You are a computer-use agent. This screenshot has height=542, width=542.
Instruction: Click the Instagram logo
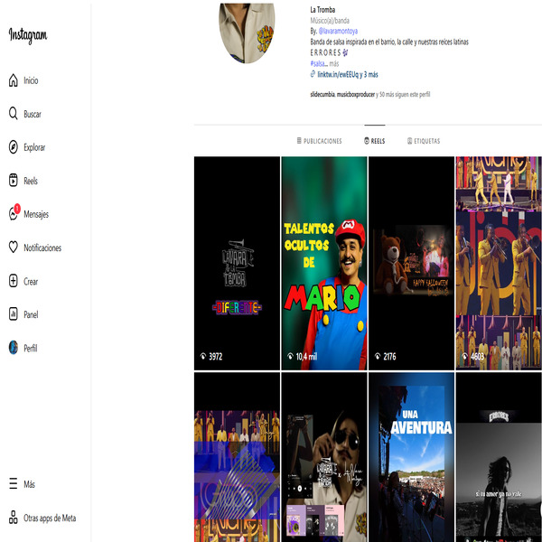tap(28, 35)
